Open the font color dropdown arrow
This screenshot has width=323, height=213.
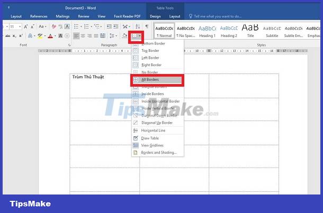coord(55,36)
